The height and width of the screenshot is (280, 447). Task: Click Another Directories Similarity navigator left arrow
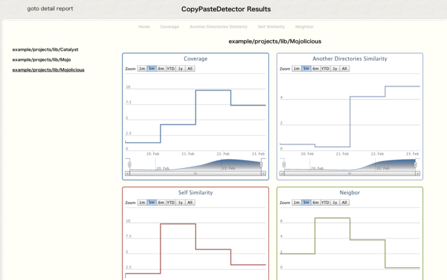pos(282,173)
